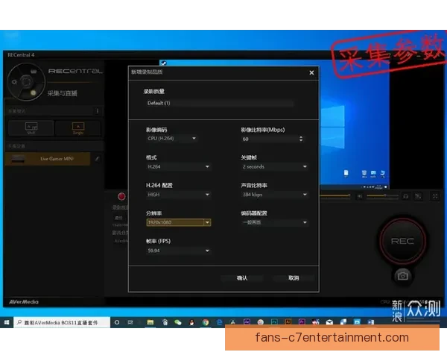The image size is (447, 358).
Task: Click the AVerMedia logo at bottom
Action: point(24,302)
